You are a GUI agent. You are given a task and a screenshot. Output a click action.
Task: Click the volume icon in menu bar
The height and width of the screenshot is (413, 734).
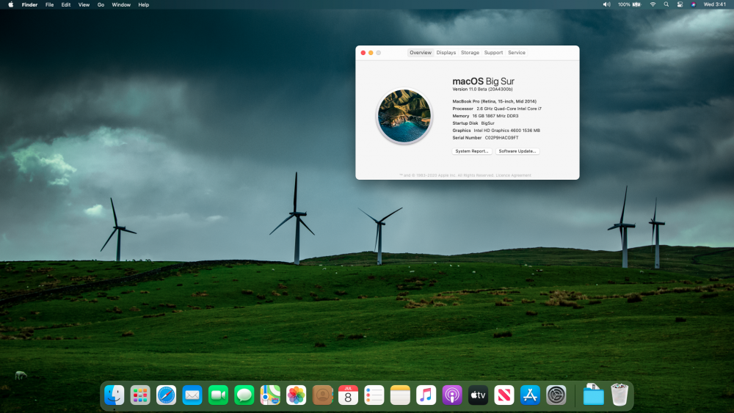pos(607,4)
